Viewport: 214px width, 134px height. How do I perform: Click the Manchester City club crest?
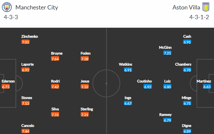tap(7, 7)
